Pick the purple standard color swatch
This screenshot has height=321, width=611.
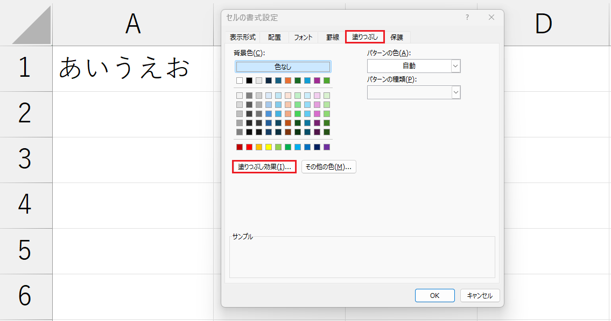point(327,147)
